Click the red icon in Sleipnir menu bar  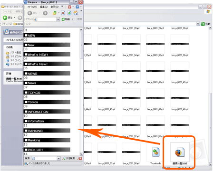69,7
